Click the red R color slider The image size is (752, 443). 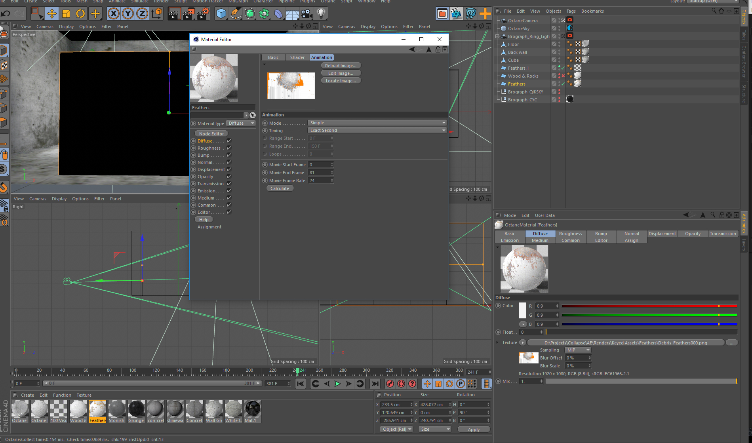(x=649, y=306)
